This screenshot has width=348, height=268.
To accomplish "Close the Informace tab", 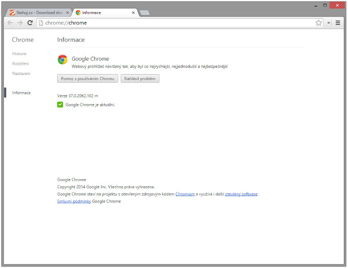I will click(133, 13).
